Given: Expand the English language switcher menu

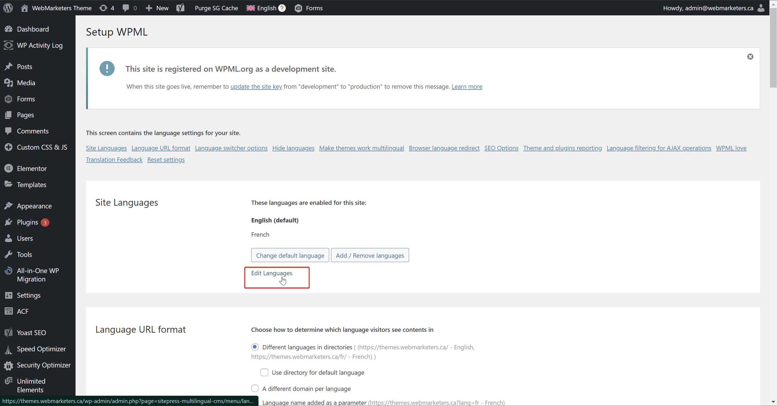Looking at the screenshot, I should 261,8.
